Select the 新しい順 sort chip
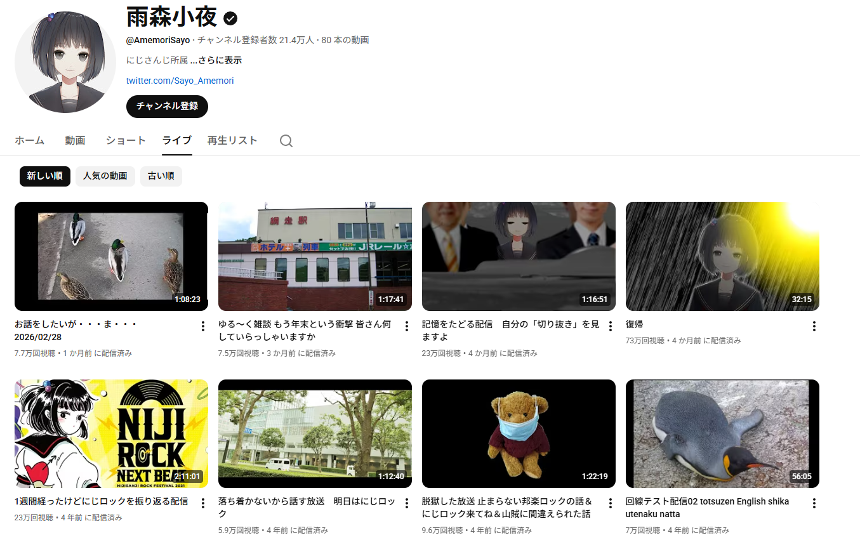 point(44,176)
